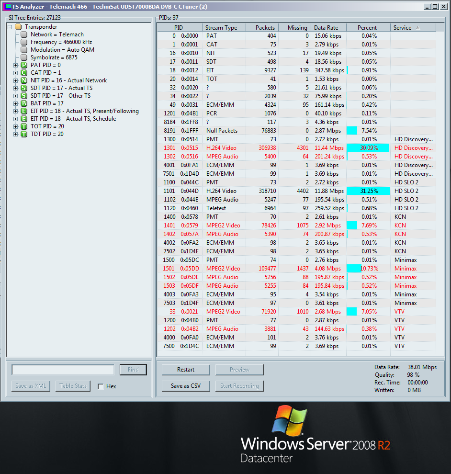Image resolution: width=451 pixels, height=474 pixels.
Task: Click the green B icon for BAT PID
Action: click(x=24, y=103)
